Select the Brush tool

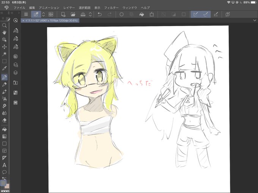pyautogui.click(x=5, y=92)
